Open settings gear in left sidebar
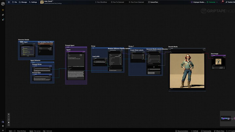The height and width of the screenshot is (132, 235). (x=3, y=126)
